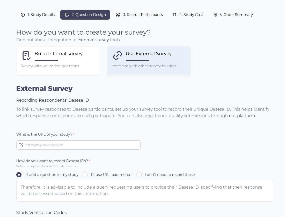
Task: Click the external link icon in URL field
Action: pos(21,145)
